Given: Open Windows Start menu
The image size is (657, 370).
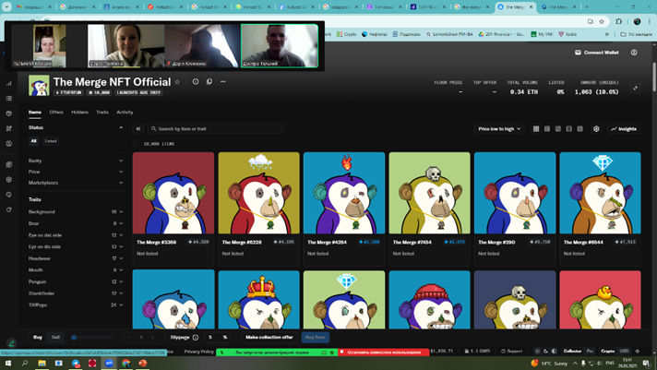Looking at the screenshot, I should pyautogui.click(x=8, y=364).
